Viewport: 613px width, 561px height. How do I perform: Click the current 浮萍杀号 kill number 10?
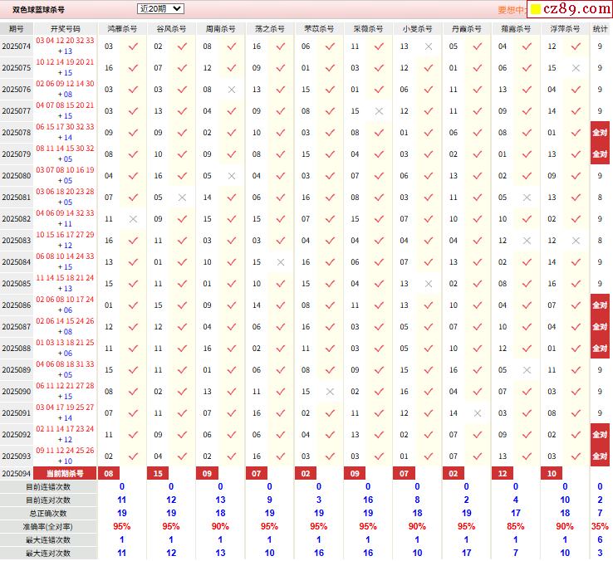coord(552,474)
